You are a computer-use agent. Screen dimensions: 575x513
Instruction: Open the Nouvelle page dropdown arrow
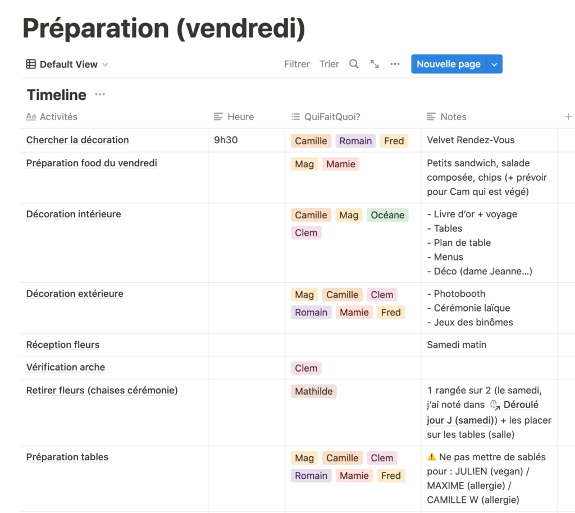point(494,64)
